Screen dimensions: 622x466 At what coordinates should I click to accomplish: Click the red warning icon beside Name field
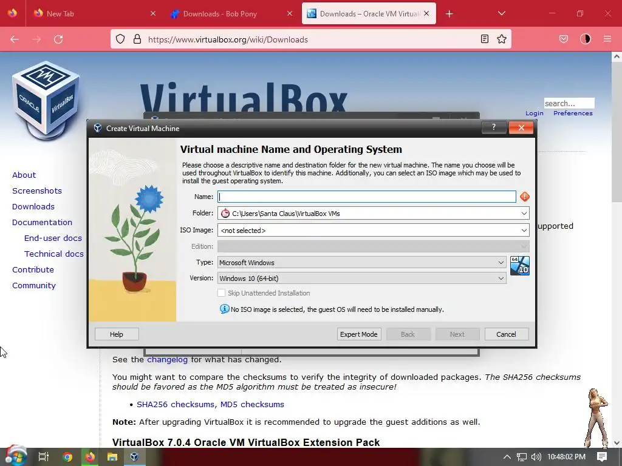[x=524, y=197]
